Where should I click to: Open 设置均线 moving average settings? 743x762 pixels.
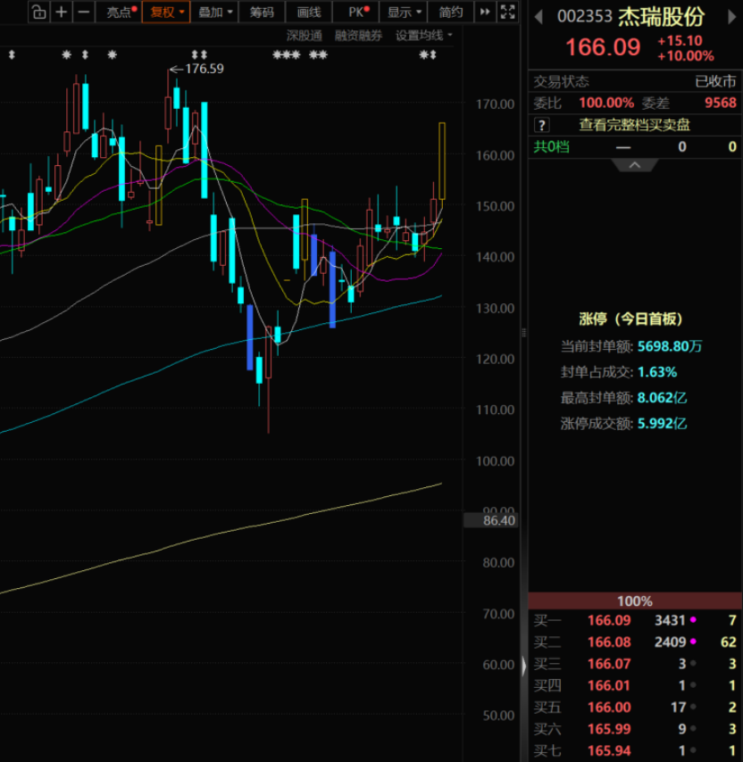tap(423, 36)
